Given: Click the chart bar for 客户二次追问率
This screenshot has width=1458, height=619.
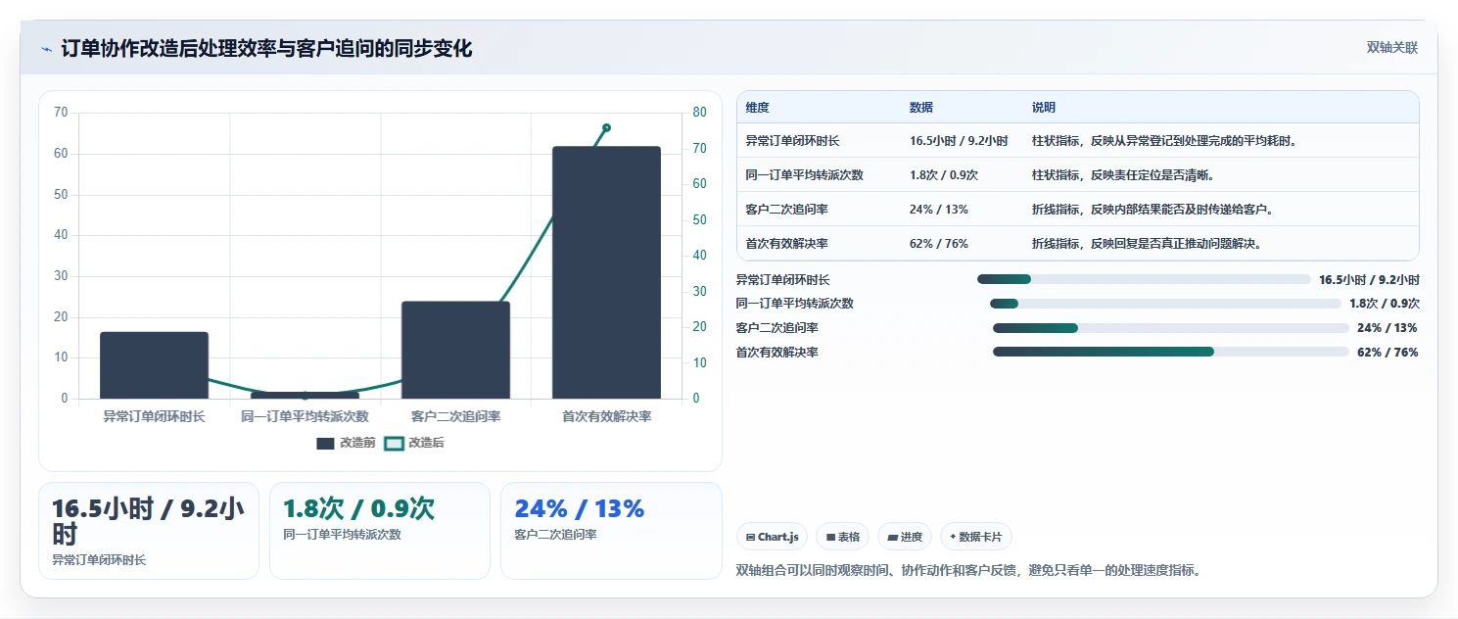Looking at the screenshot, I should 455,350.
